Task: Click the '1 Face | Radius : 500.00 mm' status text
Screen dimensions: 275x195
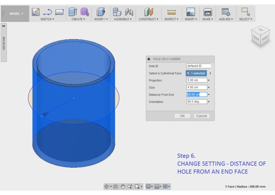Action: click(x=245, y=187)
